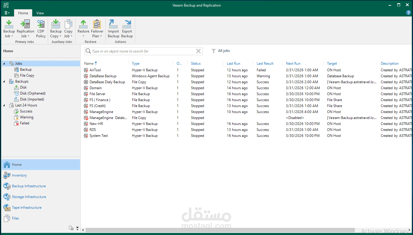Open the Files view icon

click(7, 218)
